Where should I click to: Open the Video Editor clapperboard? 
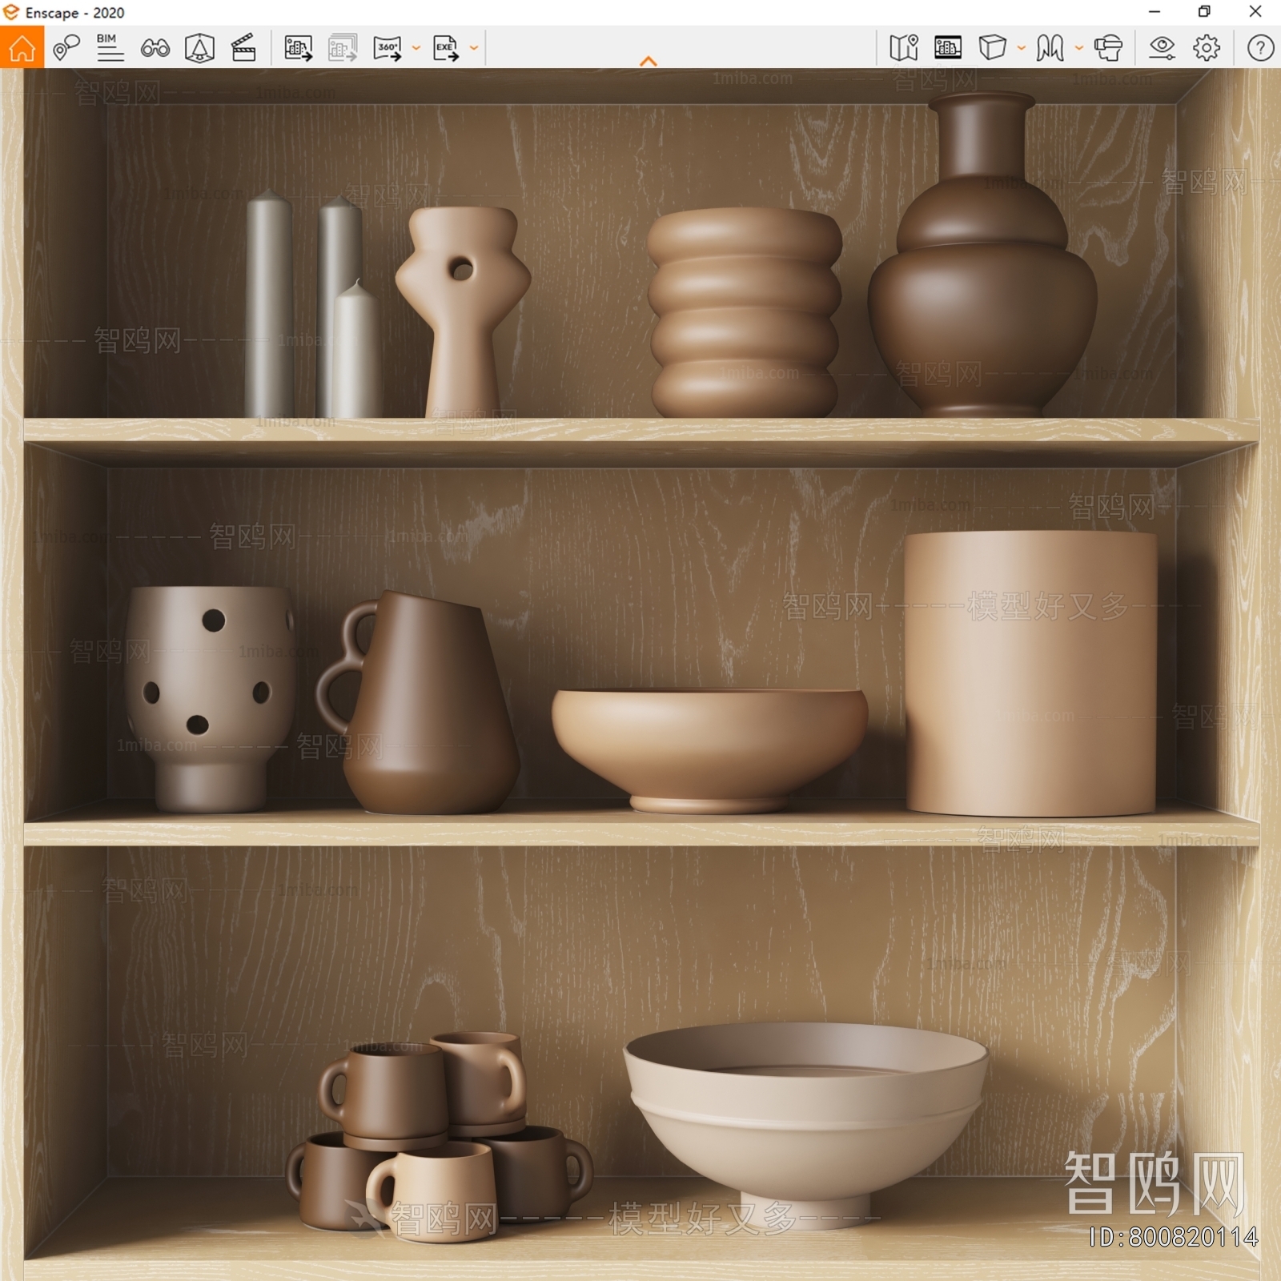click(x=243, y=48)
